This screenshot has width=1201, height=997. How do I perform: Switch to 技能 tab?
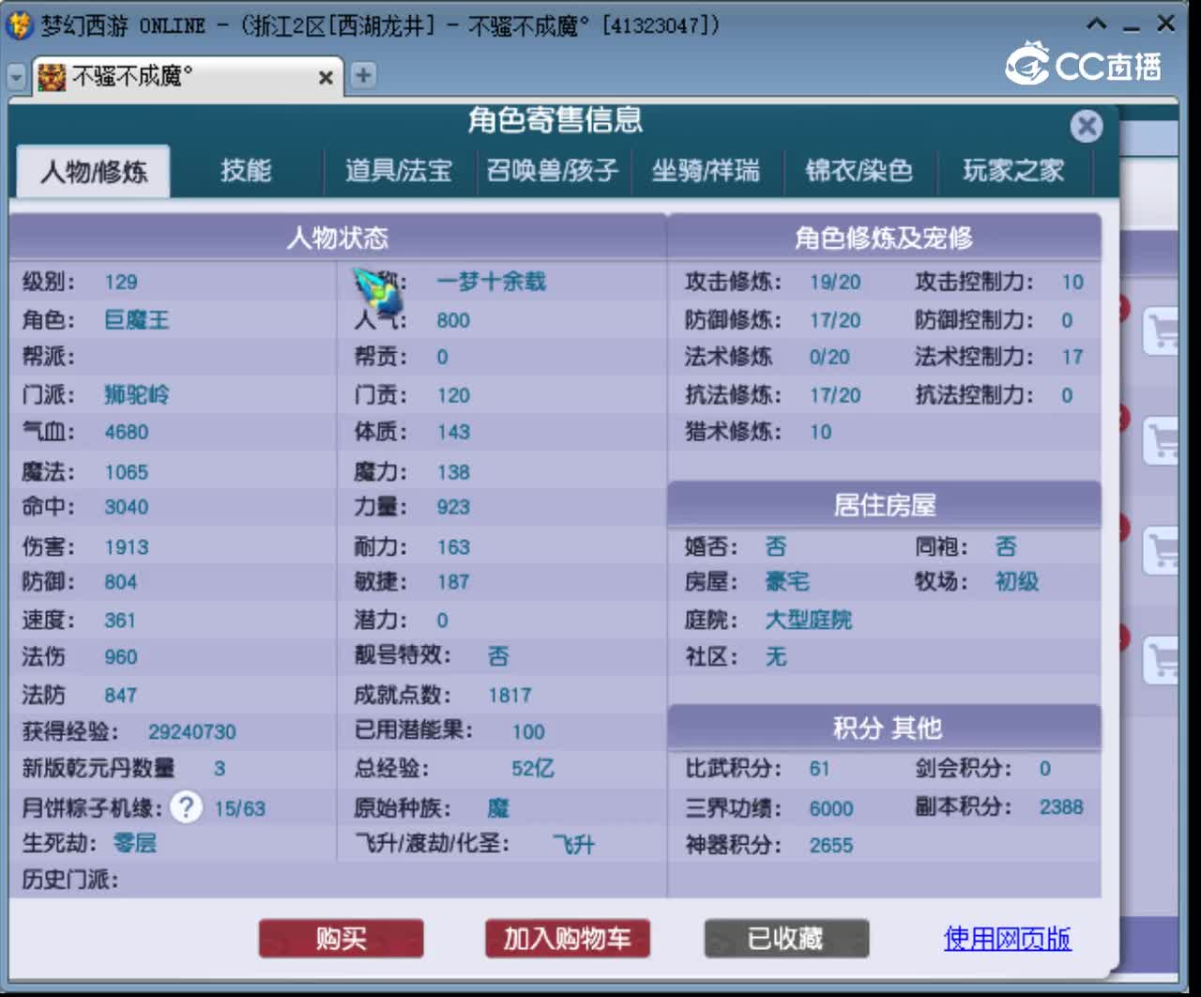click(246, 171)
